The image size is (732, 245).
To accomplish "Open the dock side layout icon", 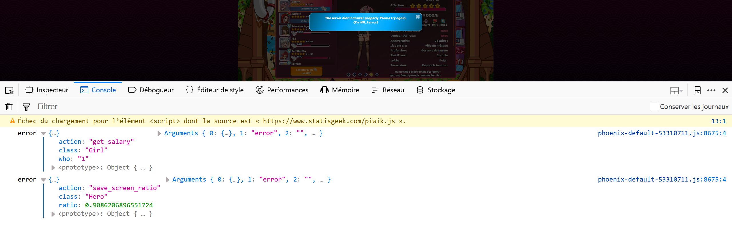I will (x=676, y=90).
